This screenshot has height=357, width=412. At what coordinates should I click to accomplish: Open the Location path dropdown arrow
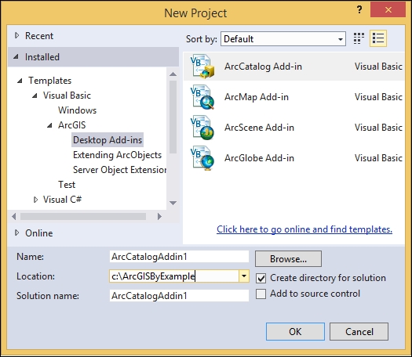244,276
